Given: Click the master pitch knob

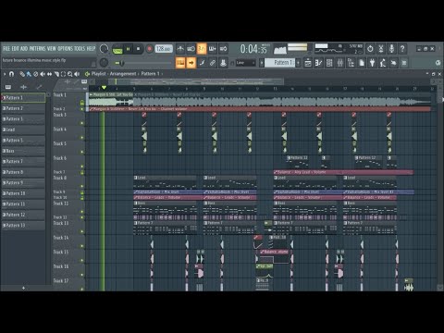Looking at the screenshot, I should (x=104, y=63).
